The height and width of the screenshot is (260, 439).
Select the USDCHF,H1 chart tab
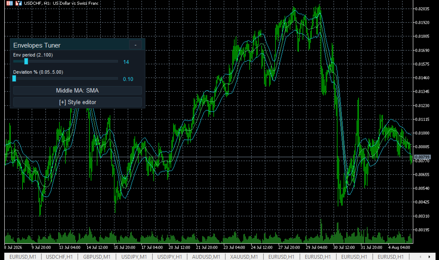[59, 257]
